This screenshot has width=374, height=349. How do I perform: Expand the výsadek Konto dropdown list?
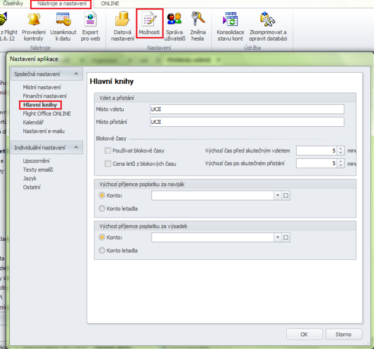click(278, 237)
